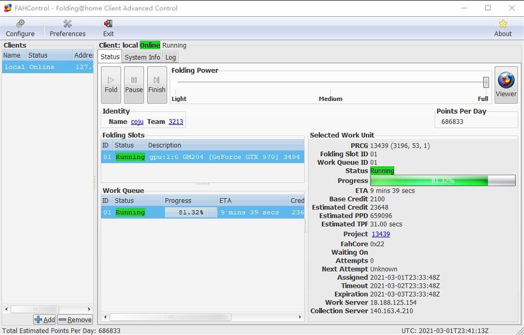Click the FAHControl app icon in title bar
524x335 pixels.
point(8,8)
